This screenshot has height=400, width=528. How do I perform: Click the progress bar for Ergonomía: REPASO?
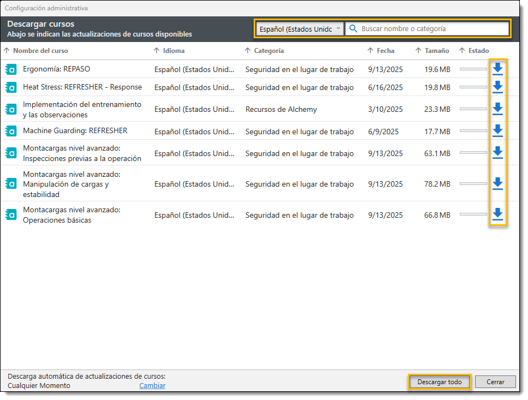pyautogui.click(x=473, y=69)
